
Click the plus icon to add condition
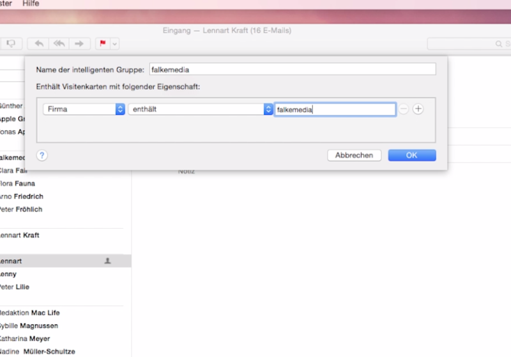pyautogui.click(x=418, y=109)
